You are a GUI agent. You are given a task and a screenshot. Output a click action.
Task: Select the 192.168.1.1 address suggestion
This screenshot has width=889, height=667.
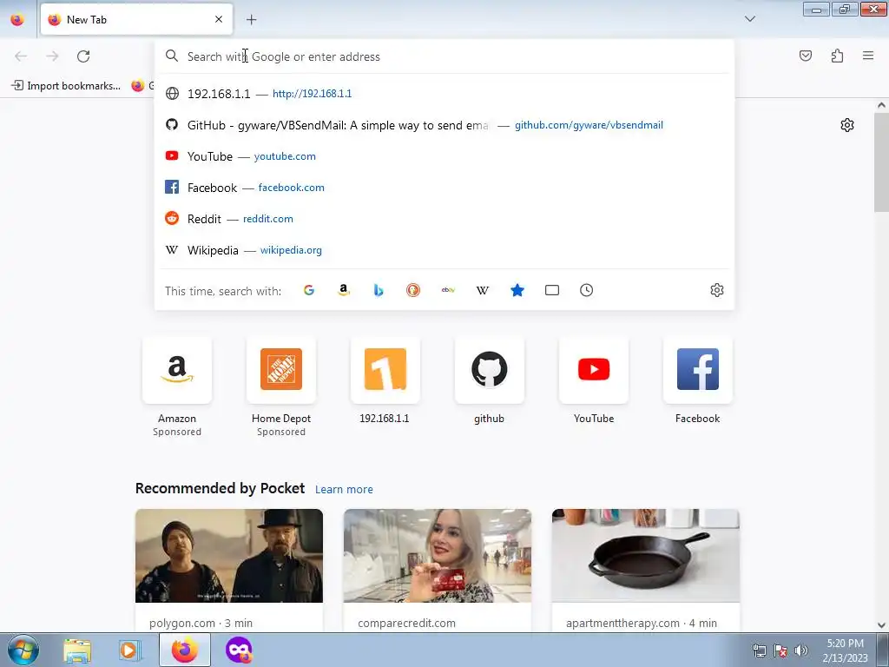click(x=444, y=94)
